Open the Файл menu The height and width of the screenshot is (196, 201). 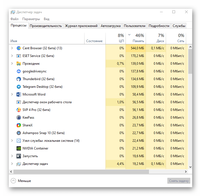[x=14, y=19]
